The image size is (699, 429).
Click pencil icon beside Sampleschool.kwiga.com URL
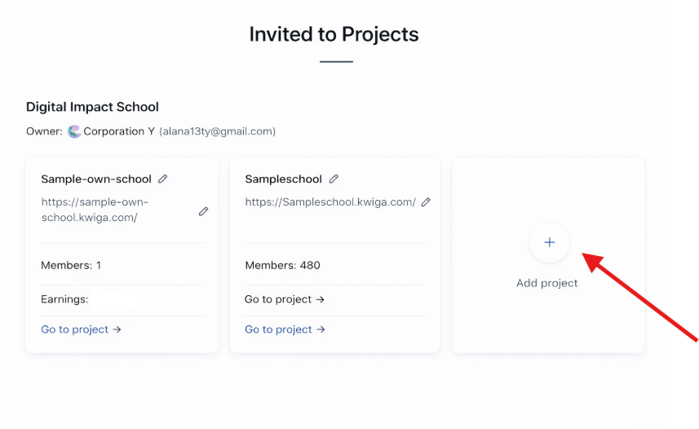[426, 202]
